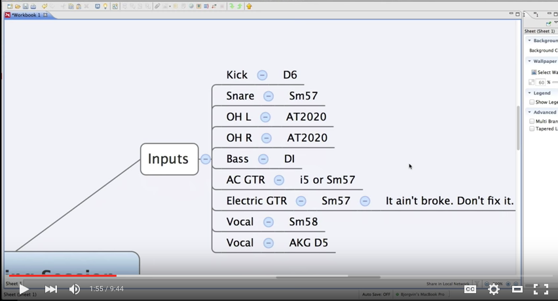Click the Inputs topic node
The height and width of the screenshot is (301, 558).
click(169, 159)
